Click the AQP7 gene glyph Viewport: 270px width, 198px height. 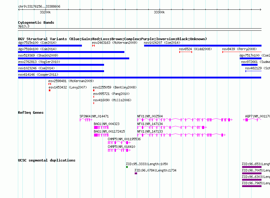pos(252,120)
